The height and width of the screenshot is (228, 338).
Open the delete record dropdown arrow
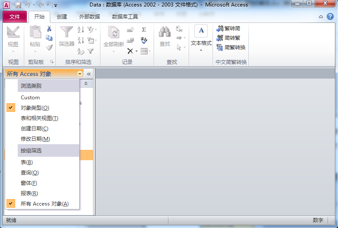click(x=136, y=51)
